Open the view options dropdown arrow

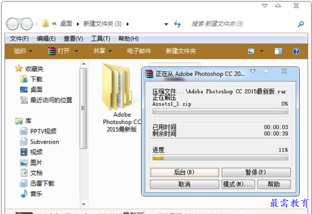coord(262,51)
